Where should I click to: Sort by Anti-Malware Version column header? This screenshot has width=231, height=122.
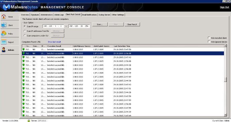click(x=82, y=46)
